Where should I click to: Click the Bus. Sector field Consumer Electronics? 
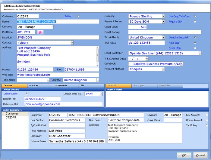point(67,120)
